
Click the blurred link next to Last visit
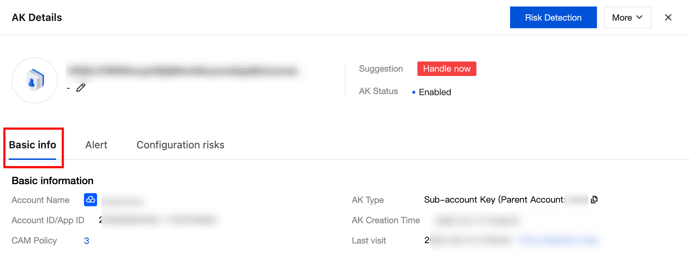[559, 240]
